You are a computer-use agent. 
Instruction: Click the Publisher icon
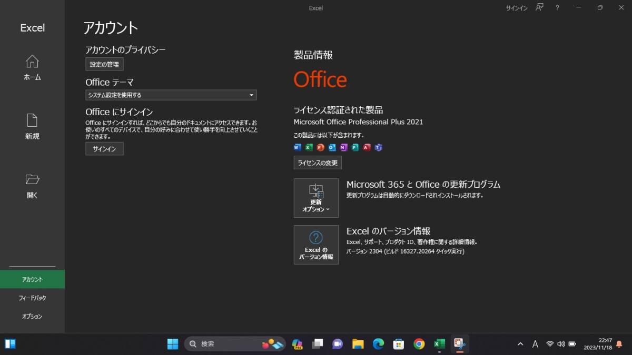[355, 147]
